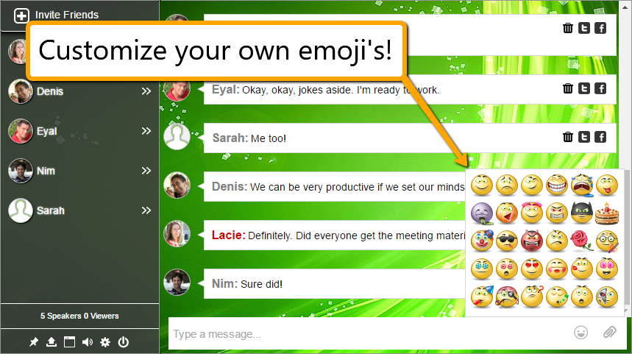Image resolution: width=632 pixels, height=354 pixels.
Task: Open emoji picker smiley in message box
Action: [x=580, y=333]
